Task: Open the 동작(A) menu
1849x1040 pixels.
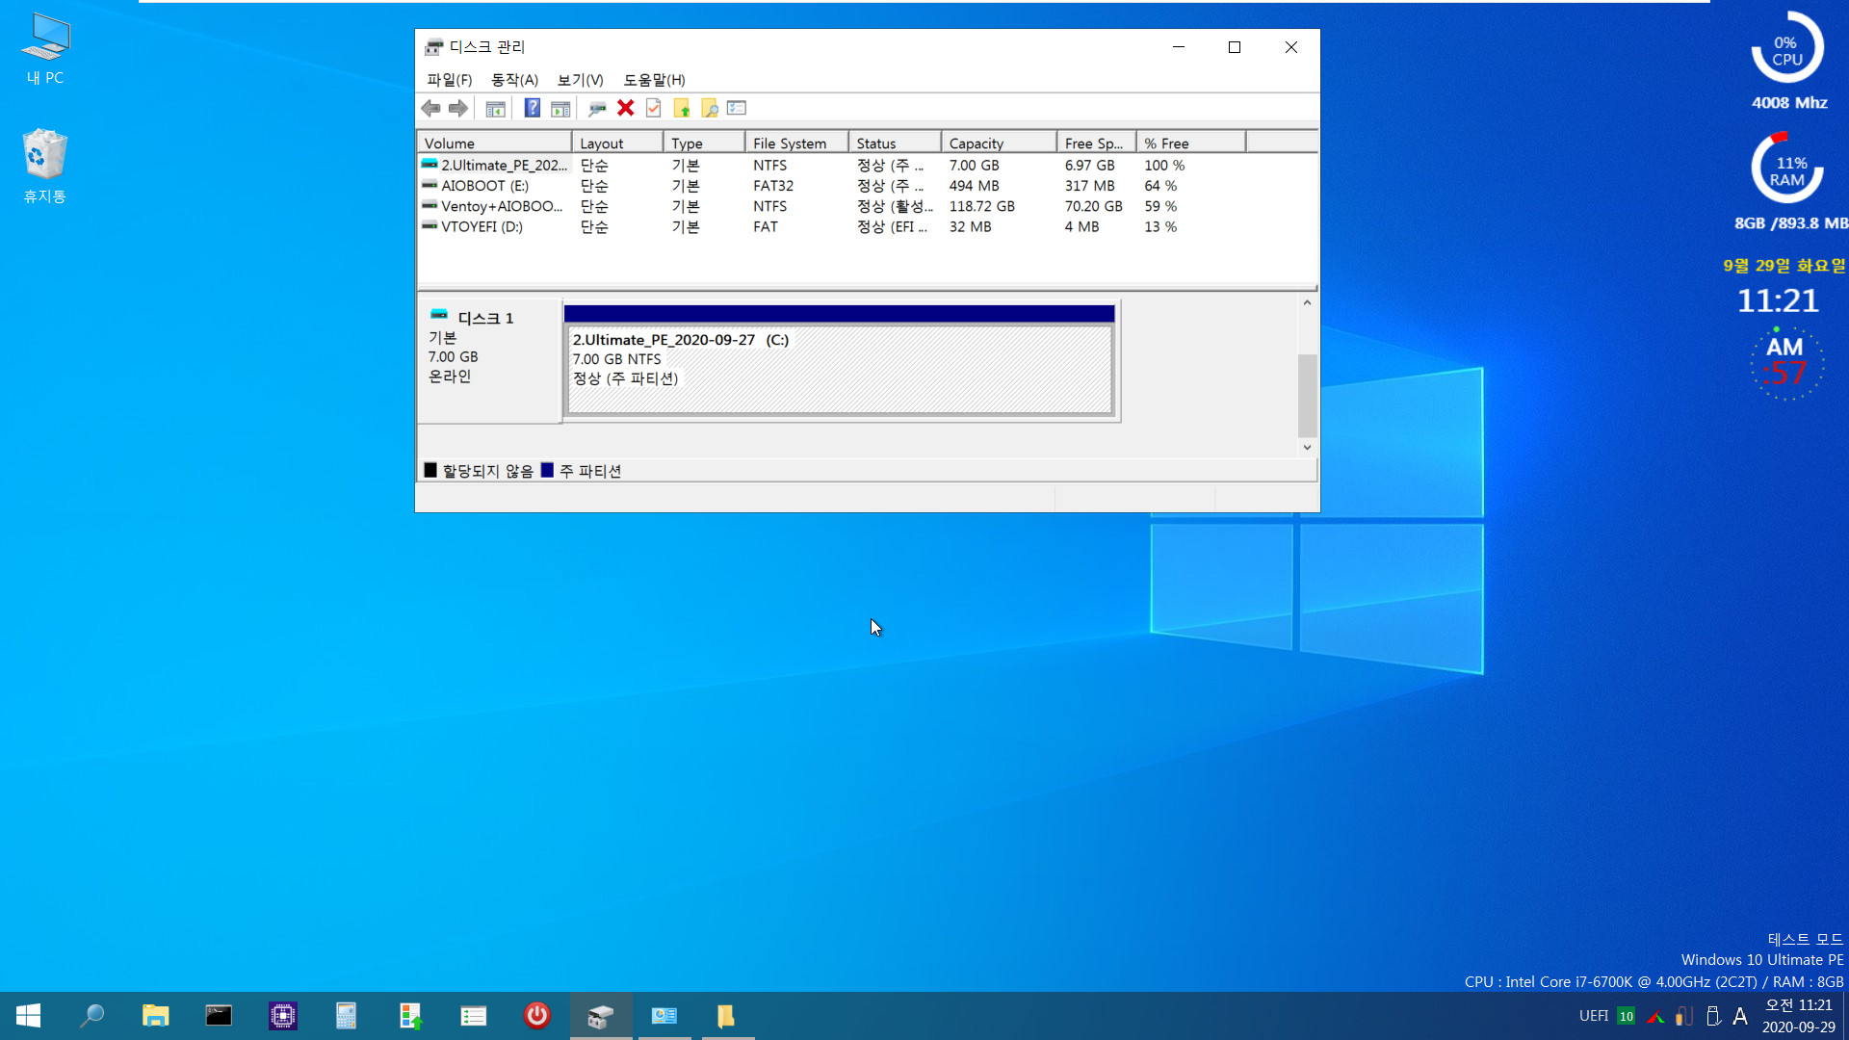Action: pos(514,80)
